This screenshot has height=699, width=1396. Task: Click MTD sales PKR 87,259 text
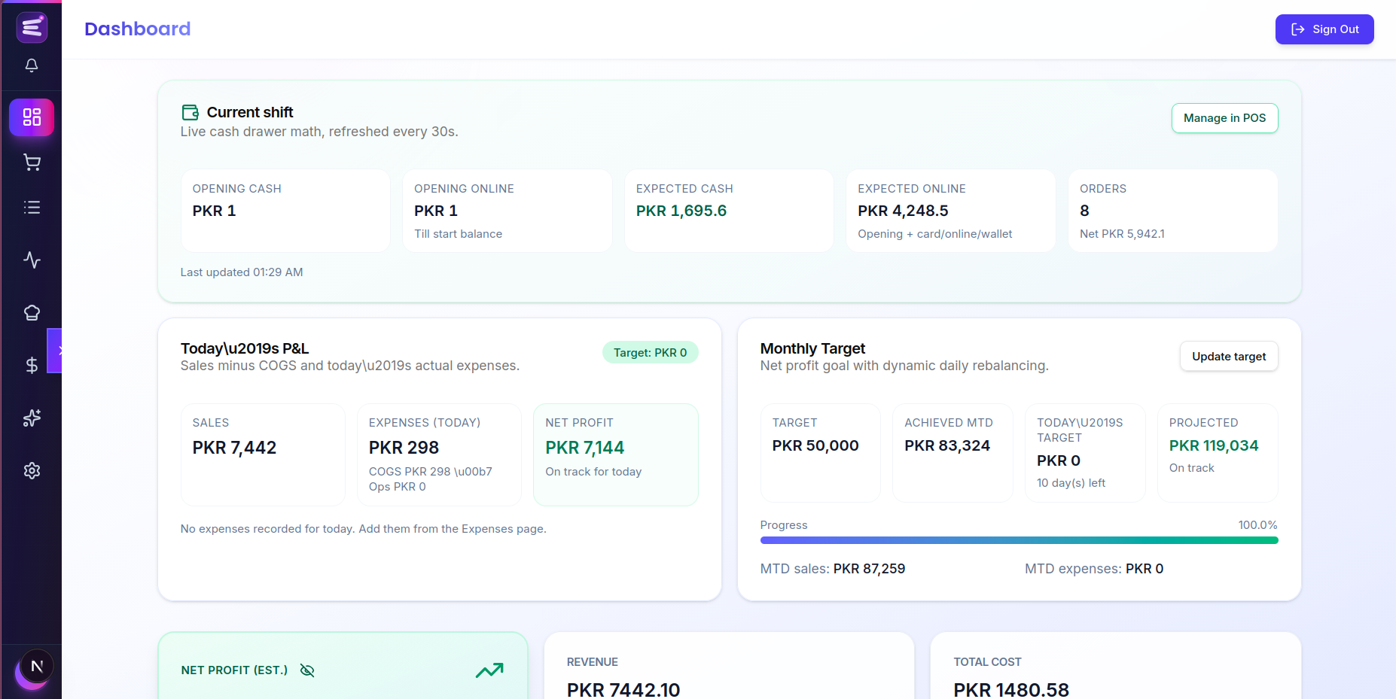coord(833,569)
